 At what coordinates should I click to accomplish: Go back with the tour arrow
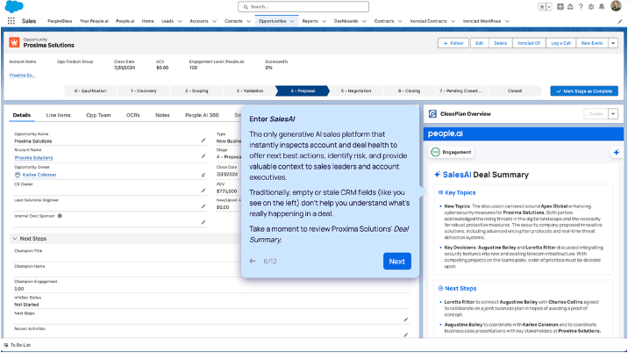click(253, 261)
